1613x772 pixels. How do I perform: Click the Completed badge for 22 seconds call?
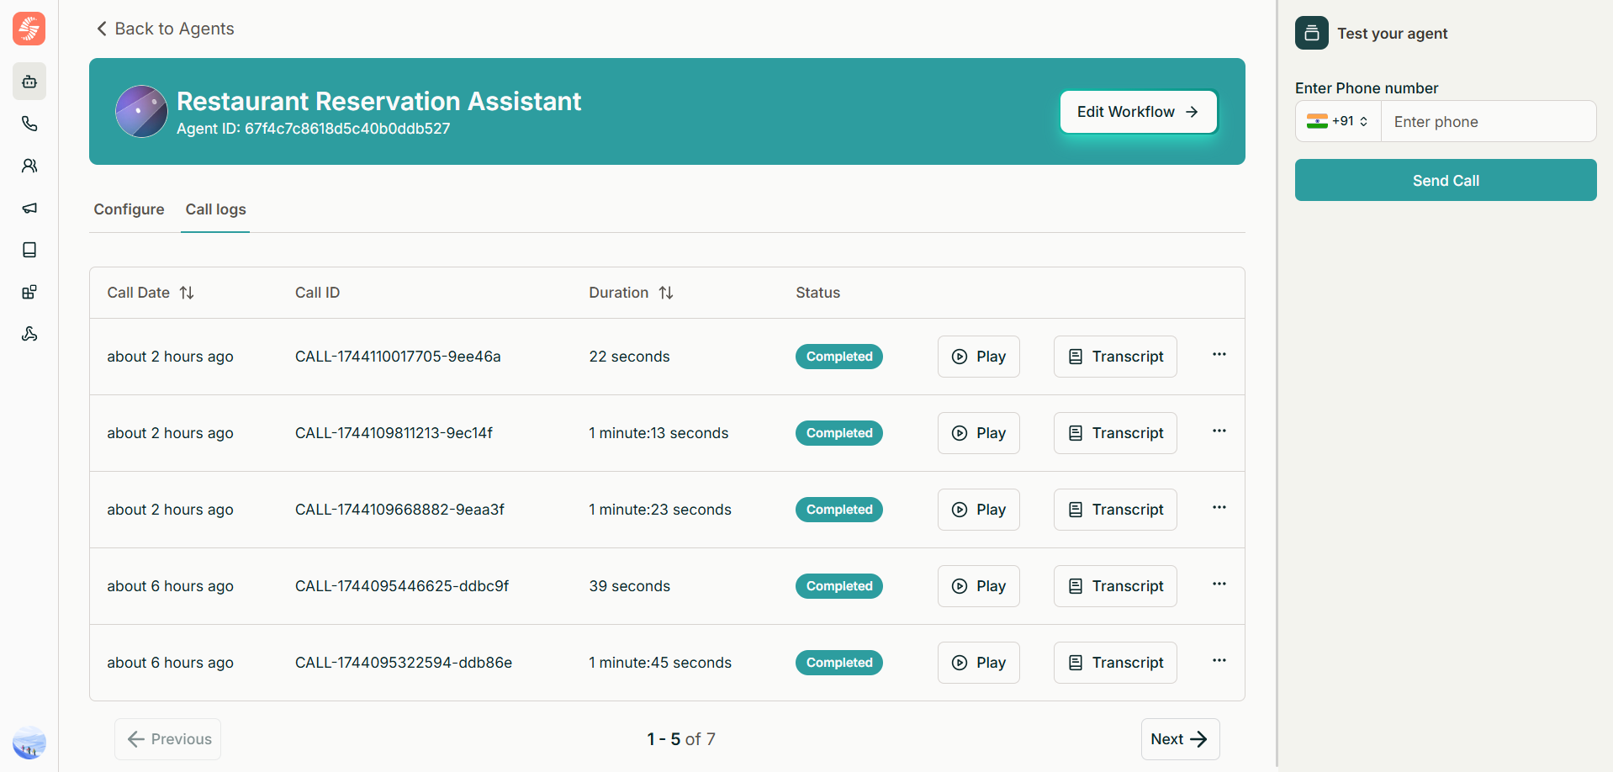tap(839, 357)
